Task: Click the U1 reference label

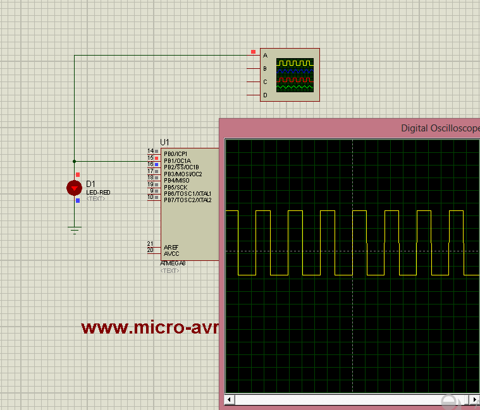Action: pyautogui.click(x=165, y=142)
